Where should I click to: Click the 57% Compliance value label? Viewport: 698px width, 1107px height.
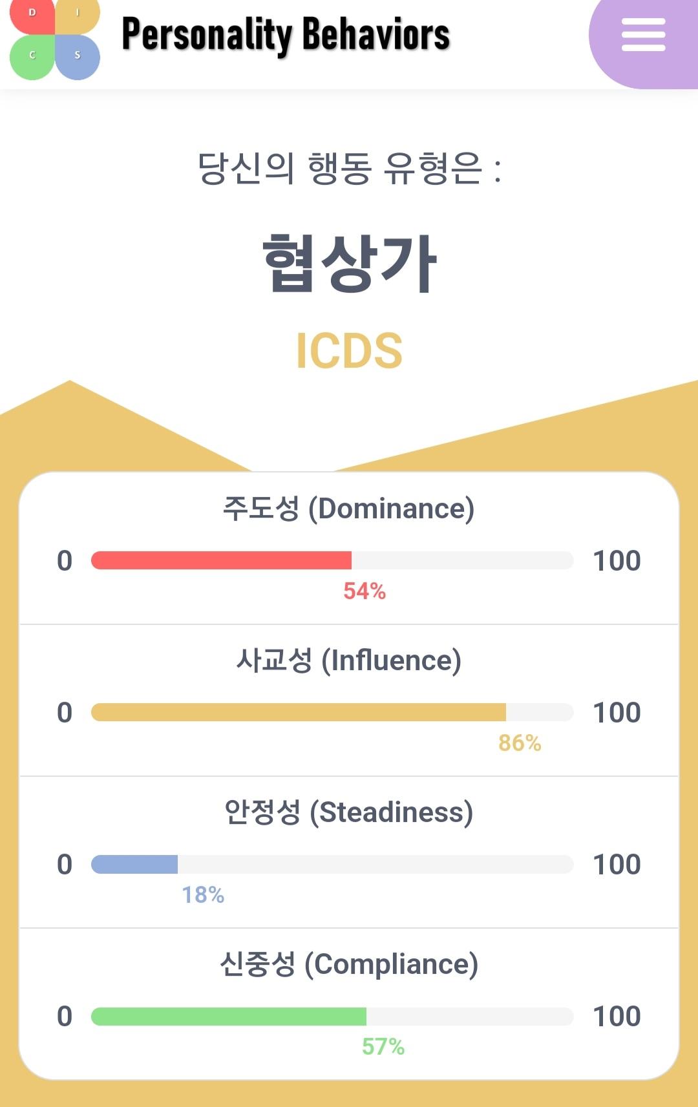[383, 1046]
